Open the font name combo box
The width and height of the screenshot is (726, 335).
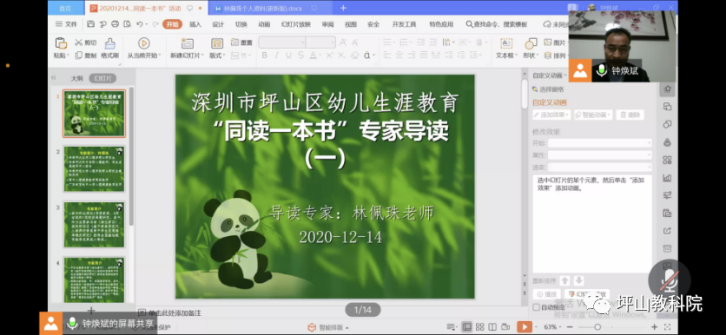(x=282, y=43)
